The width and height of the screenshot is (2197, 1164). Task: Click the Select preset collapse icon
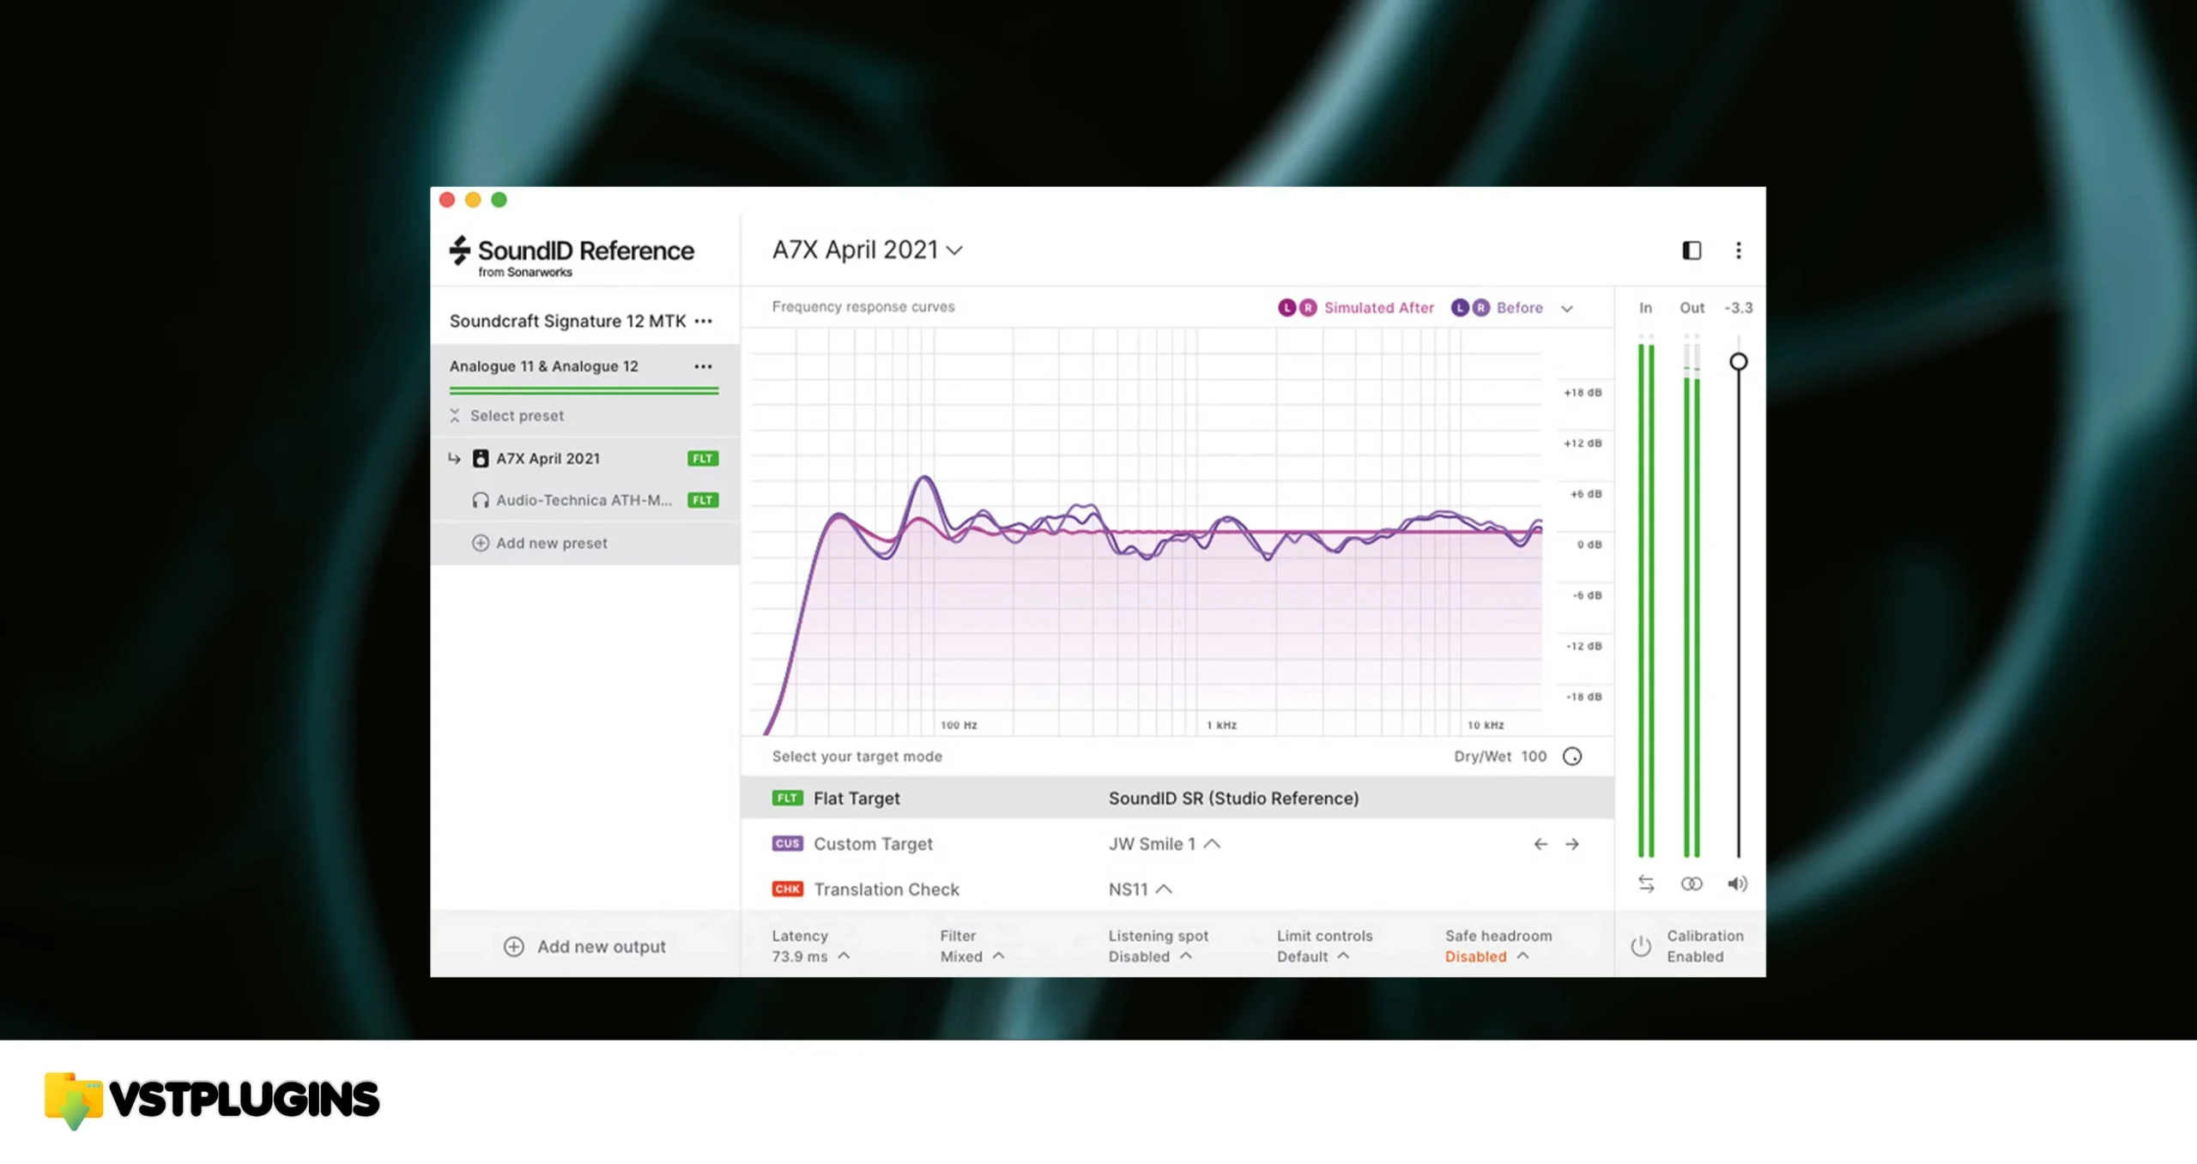click(x=455, y=415)
